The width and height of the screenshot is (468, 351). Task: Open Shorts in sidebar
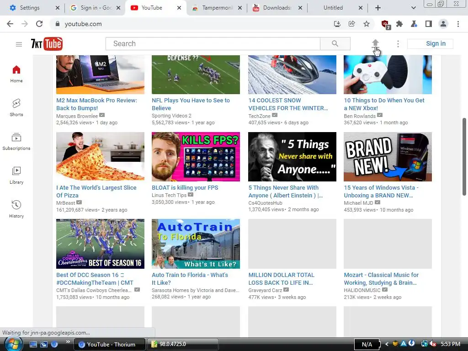[x=16, y=108]
